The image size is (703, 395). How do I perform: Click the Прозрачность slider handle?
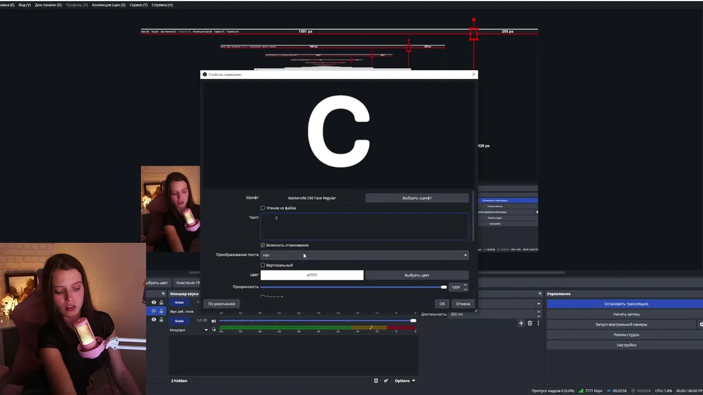coord(444,287)
